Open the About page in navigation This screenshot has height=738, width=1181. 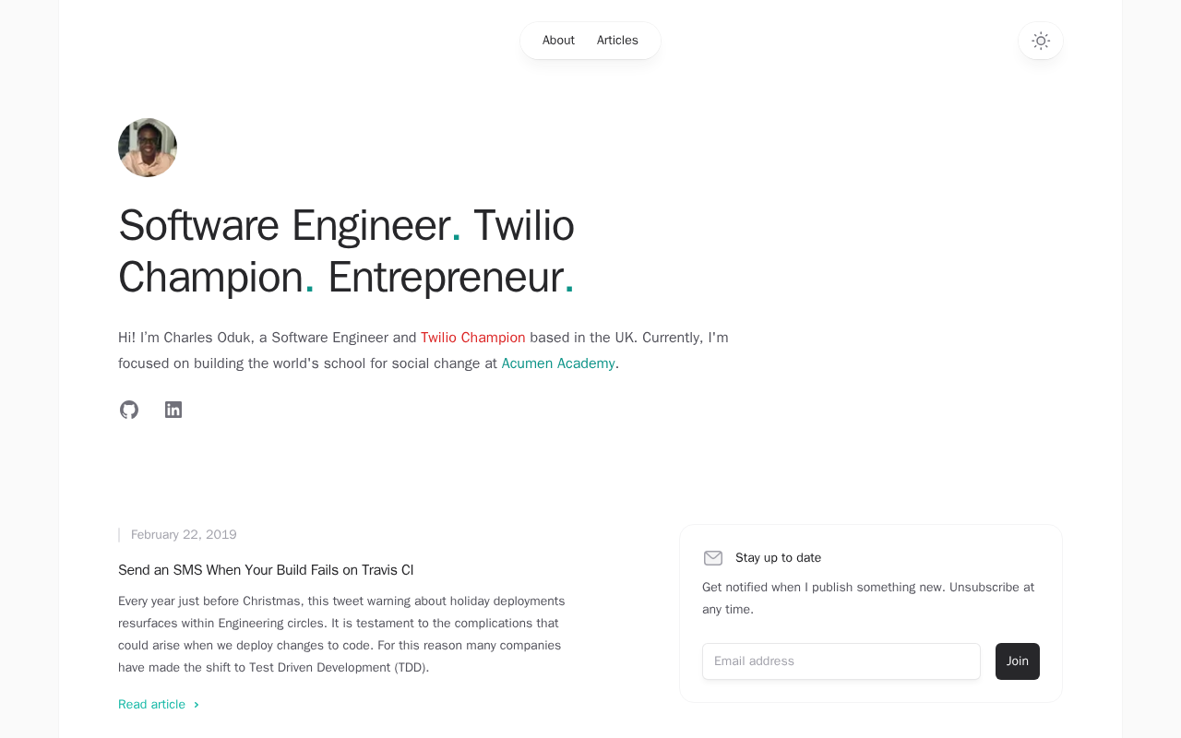[x=558, y=41]
